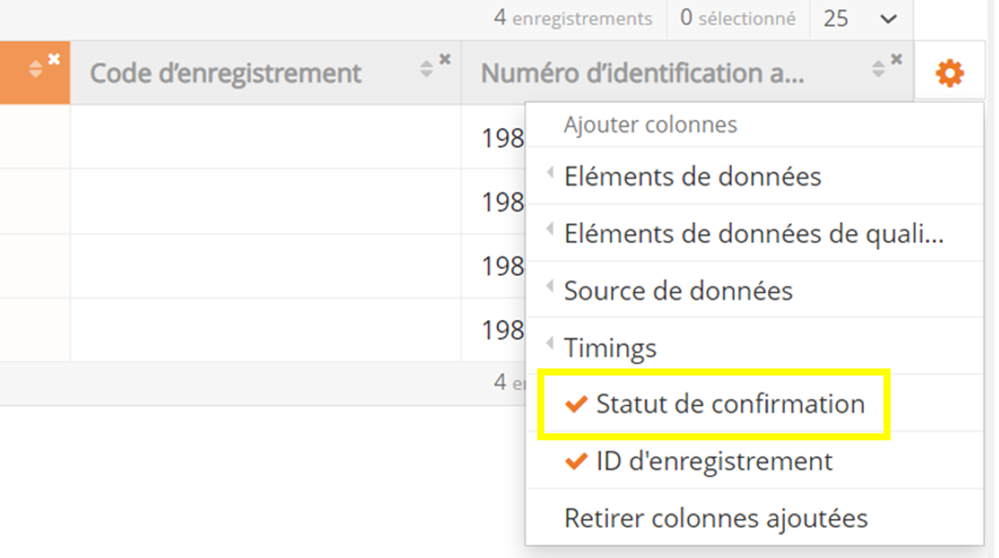Image resolution: width=999 pixels, height=558 pixels.
Task: Click the Numéro d'identification column header
Action: pos(642,73)
